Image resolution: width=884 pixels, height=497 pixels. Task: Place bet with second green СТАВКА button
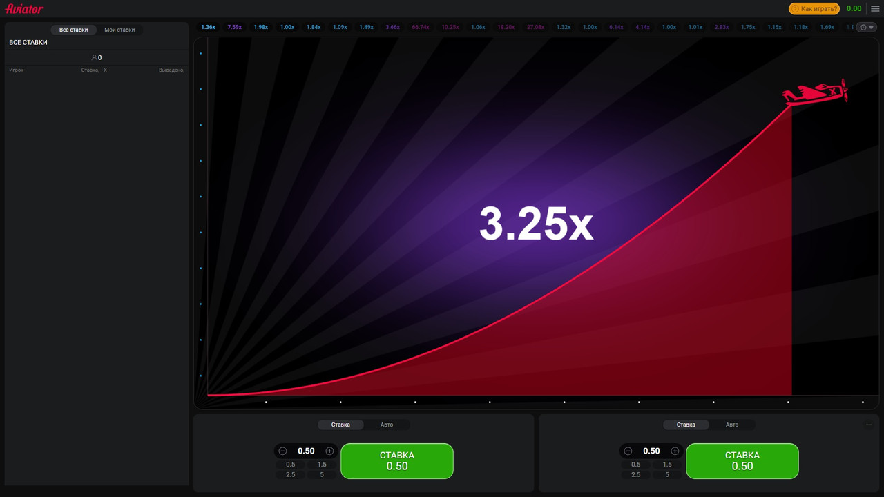click(x=742, y=461)
